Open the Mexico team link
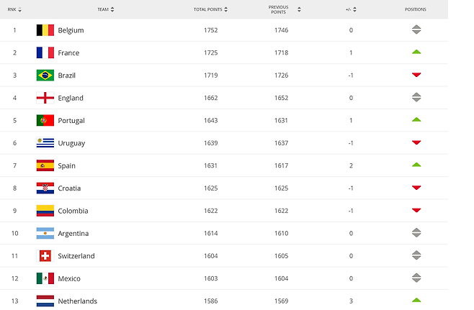Screen dimensions: 474x310 (69, 278)
